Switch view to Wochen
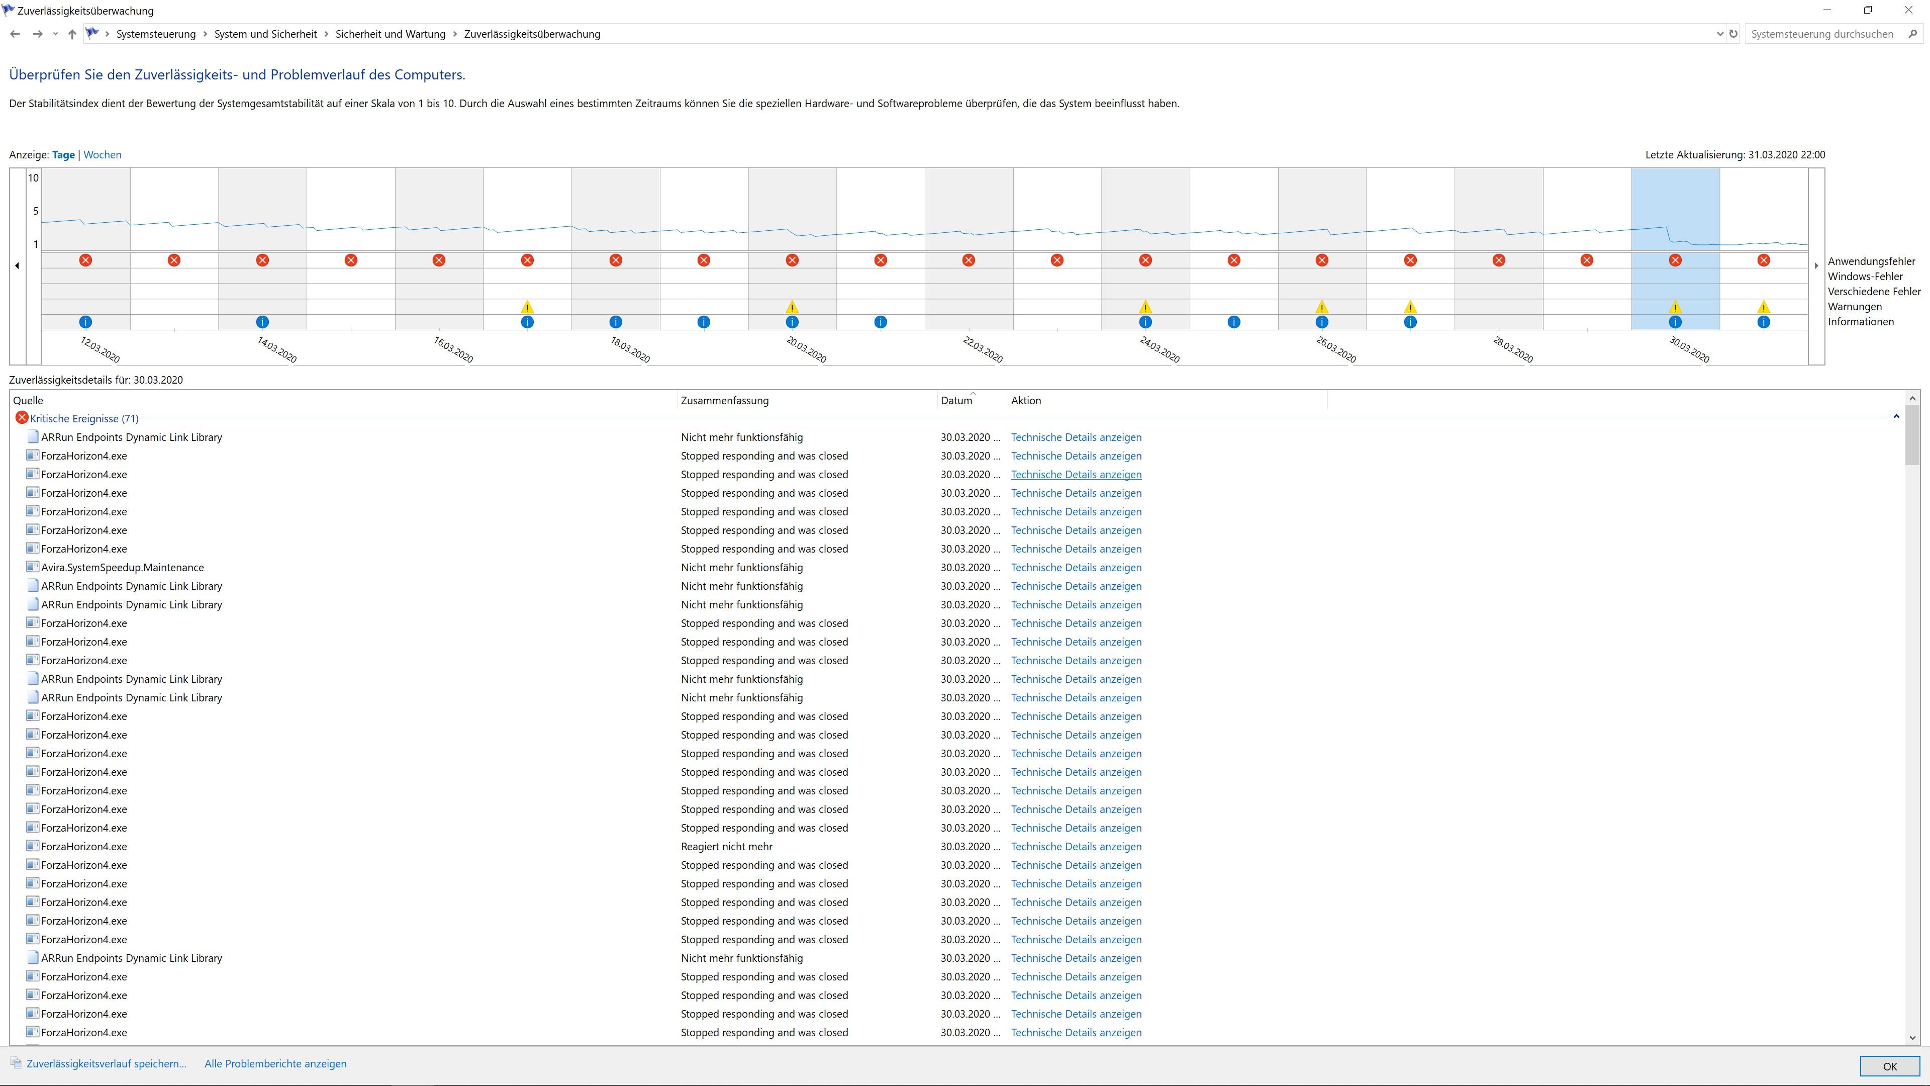This screenshot has height=1086, width=1930. 102,154
